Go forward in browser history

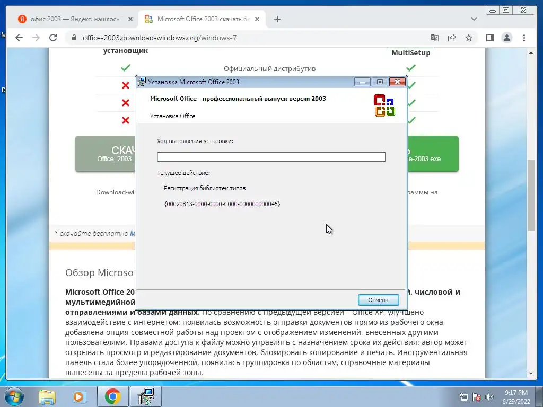point(36,38)
